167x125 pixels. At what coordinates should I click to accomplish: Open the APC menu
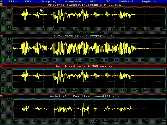click(x=93, y=2)
